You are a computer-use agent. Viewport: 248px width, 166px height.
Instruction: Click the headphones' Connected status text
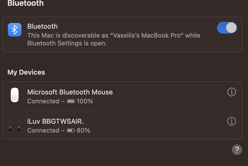43,131
